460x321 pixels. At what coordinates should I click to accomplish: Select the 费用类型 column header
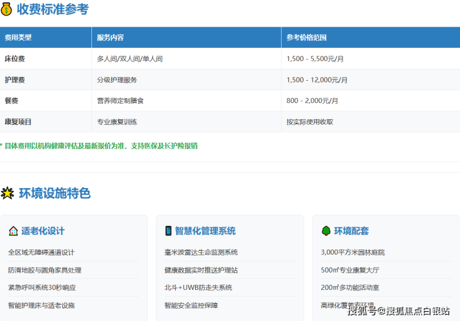coord(18,37)
